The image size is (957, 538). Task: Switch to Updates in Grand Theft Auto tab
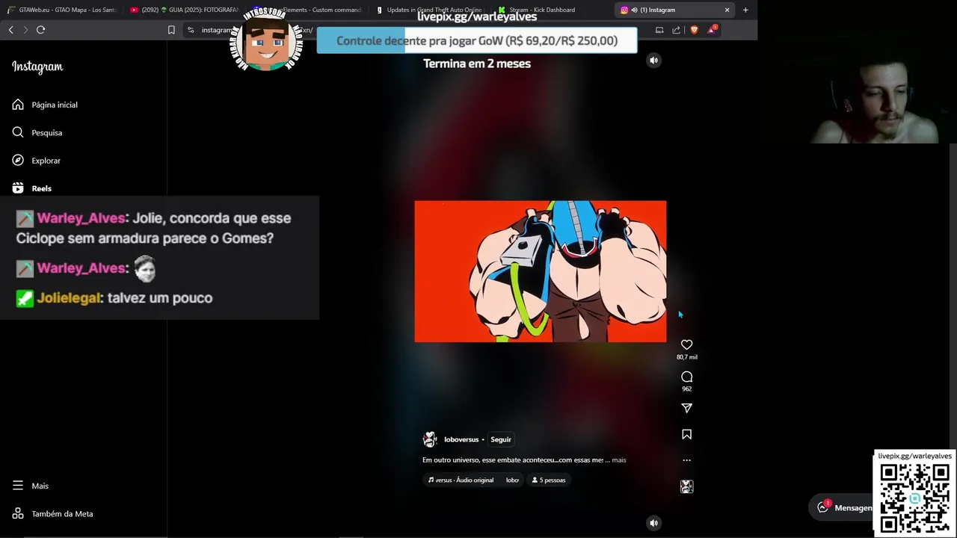pos(431,10)
